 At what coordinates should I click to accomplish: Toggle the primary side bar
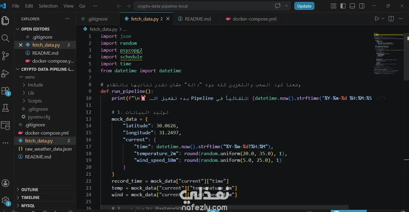(343, 6)
